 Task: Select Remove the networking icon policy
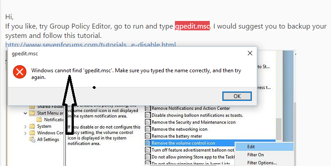(x=179, y=129)
